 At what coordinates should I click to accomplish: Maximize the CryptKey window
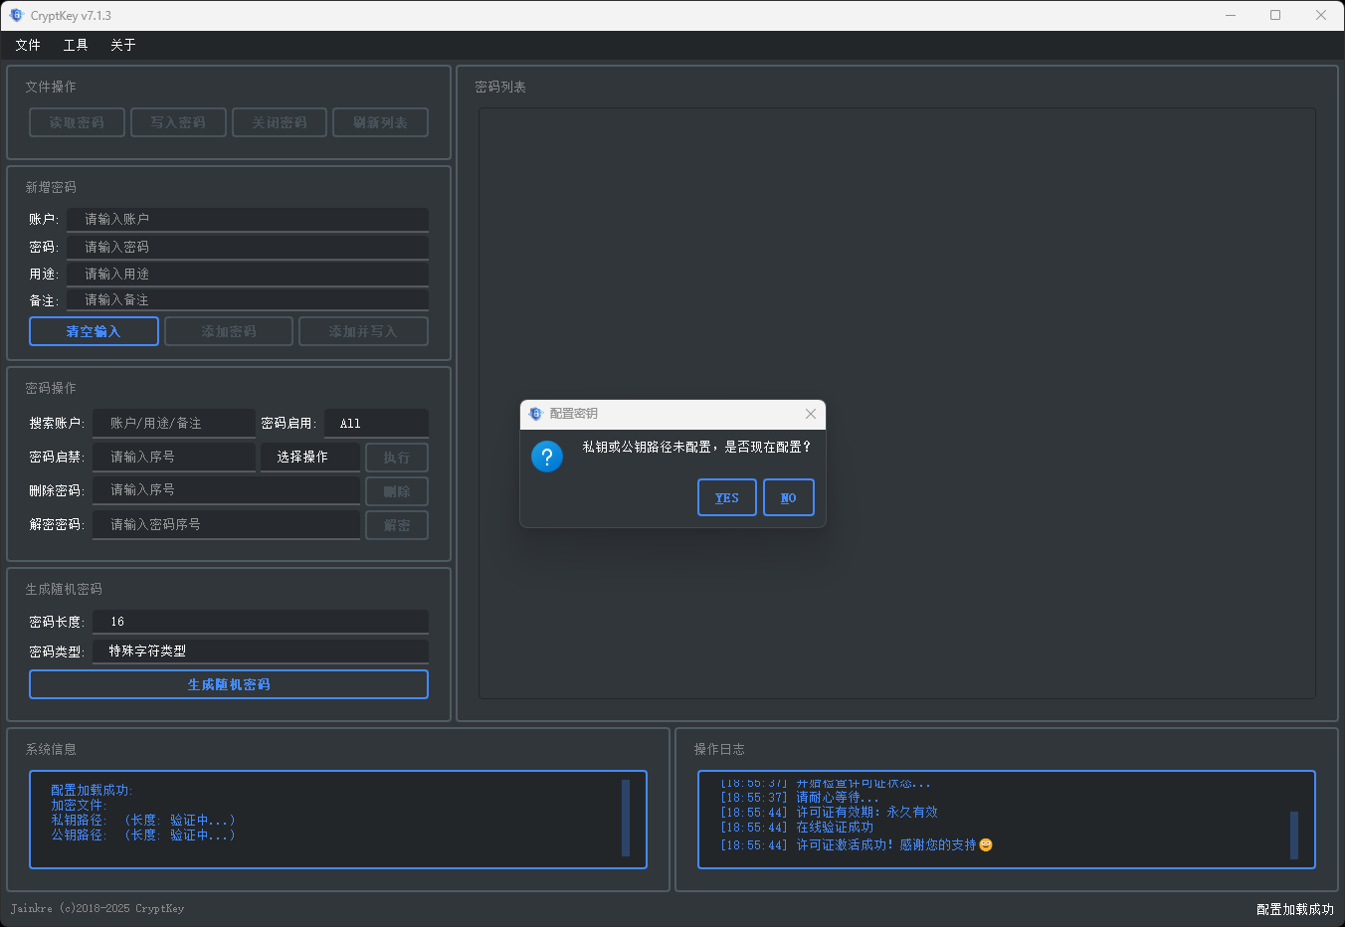(1275, 15)
